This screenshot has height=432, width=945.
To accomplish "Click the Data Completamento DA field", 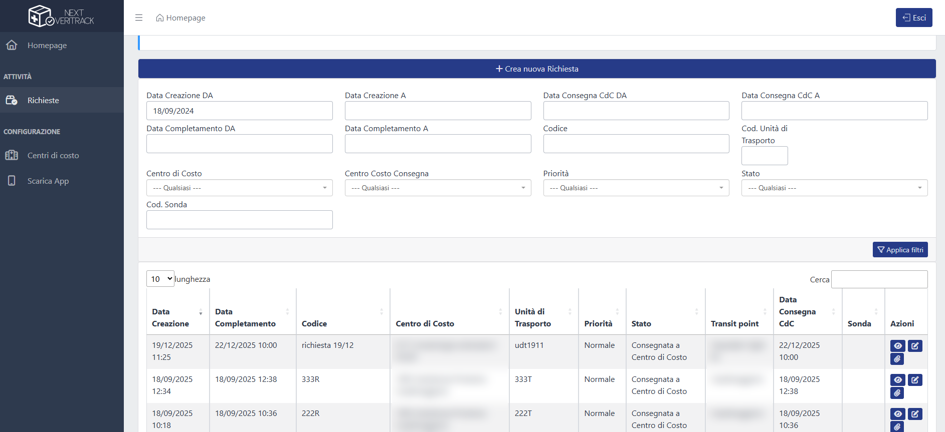I will click(x=240, y=144).
